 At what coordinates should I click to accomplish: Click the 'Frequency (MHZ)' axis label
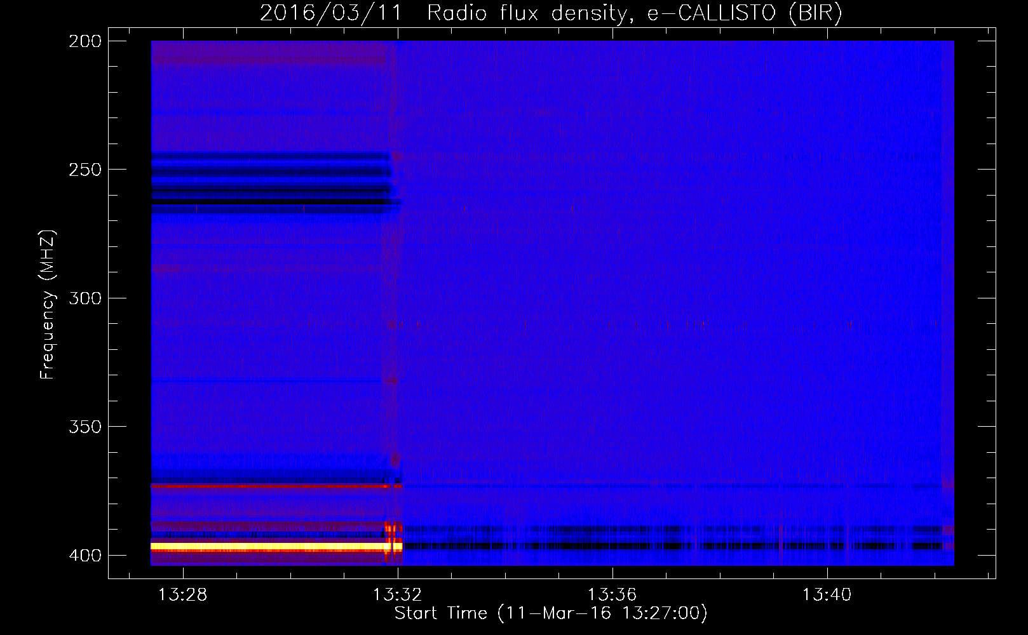click(48, 304)
